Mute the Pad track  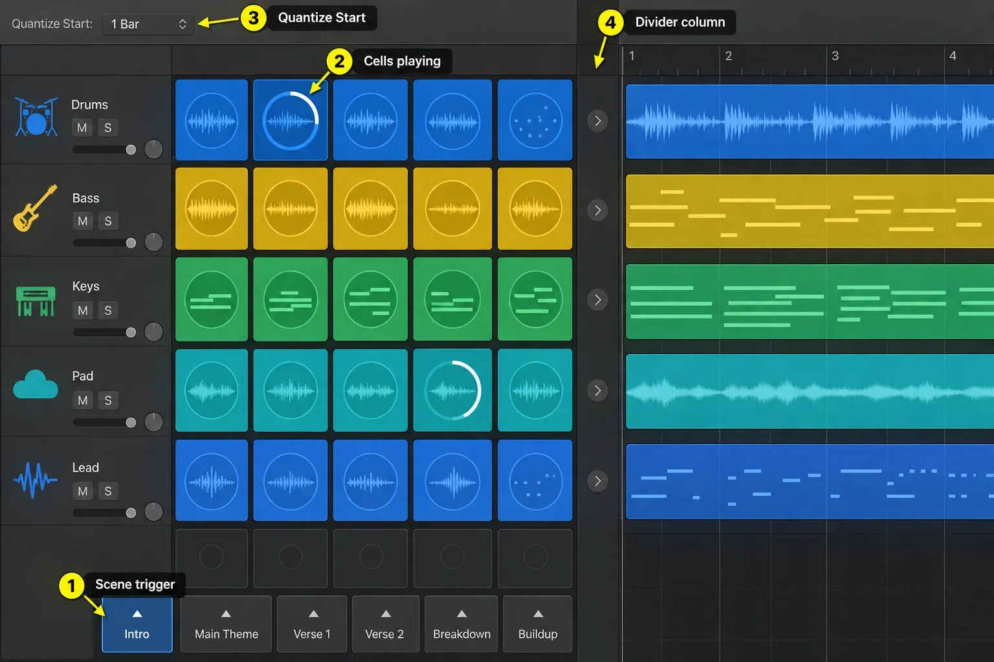82,400
